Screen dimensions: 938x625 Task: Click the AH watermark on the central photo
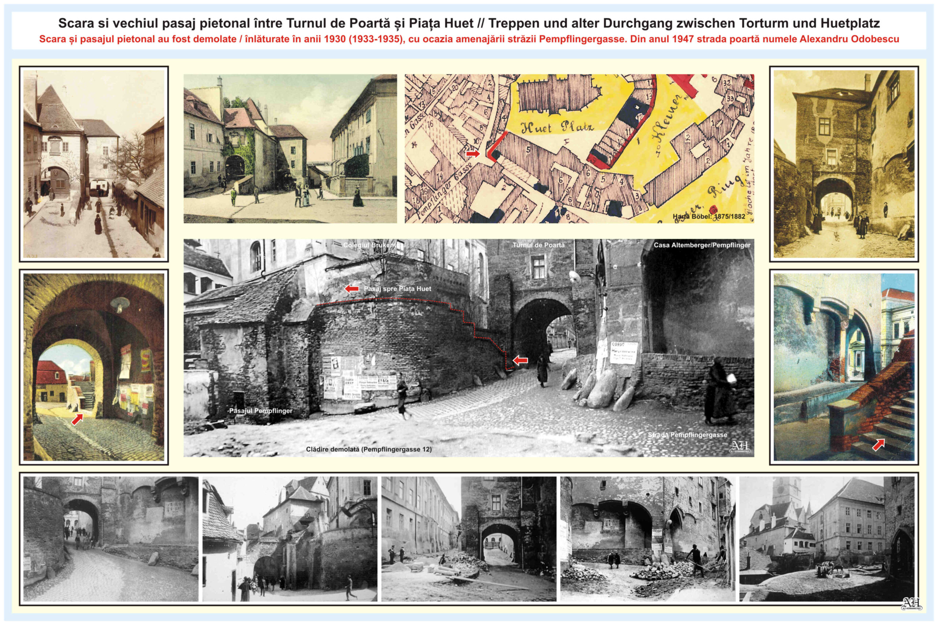point(739,447)
